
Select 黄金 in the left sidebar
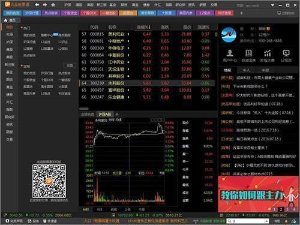click(x=10, y=87)
